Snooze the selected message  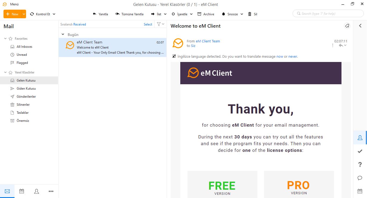pos(230,14)
